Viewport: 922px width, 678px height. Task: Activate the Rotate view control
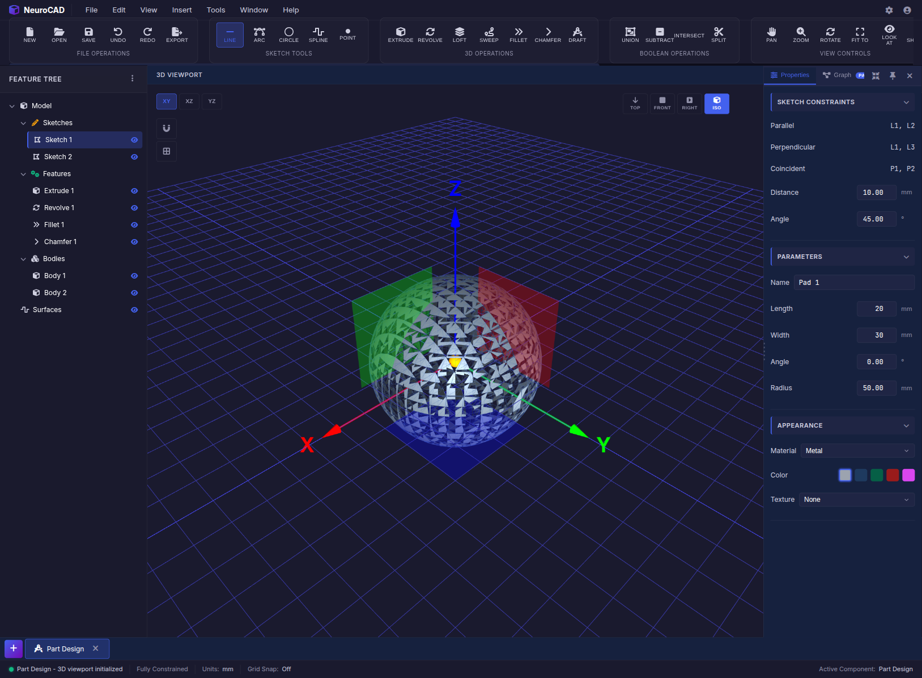coord(830,35)
